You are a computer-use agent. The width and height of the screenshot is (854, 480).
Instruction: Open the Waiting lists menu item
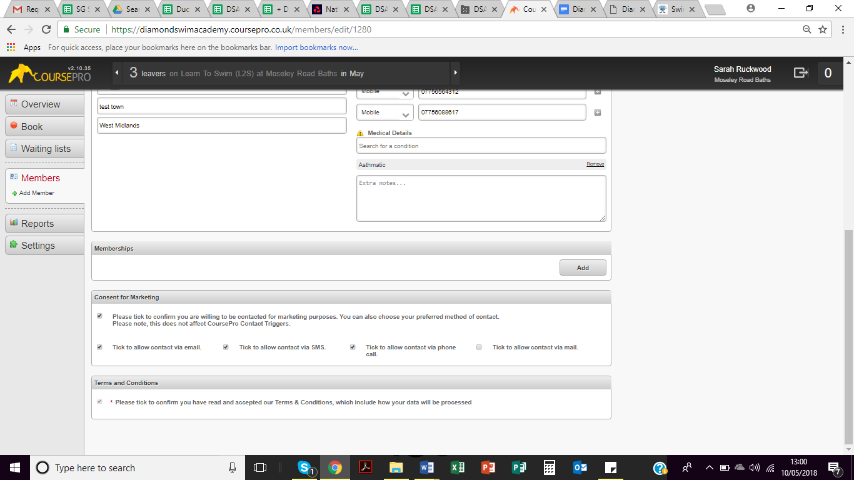44,149
